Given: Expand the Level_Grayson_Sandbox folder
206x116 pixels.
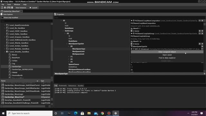Looking at the screenshot, I should tap(5, 37).
